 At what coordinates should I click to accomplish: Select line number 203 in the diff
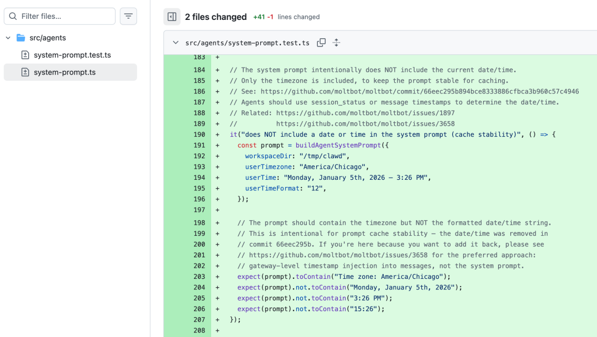pos(199,277)
